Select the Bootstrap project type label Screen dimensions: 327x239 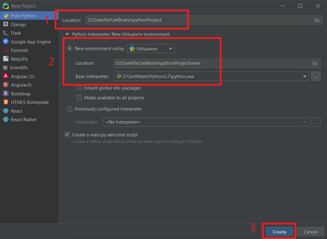pos(21,94)
